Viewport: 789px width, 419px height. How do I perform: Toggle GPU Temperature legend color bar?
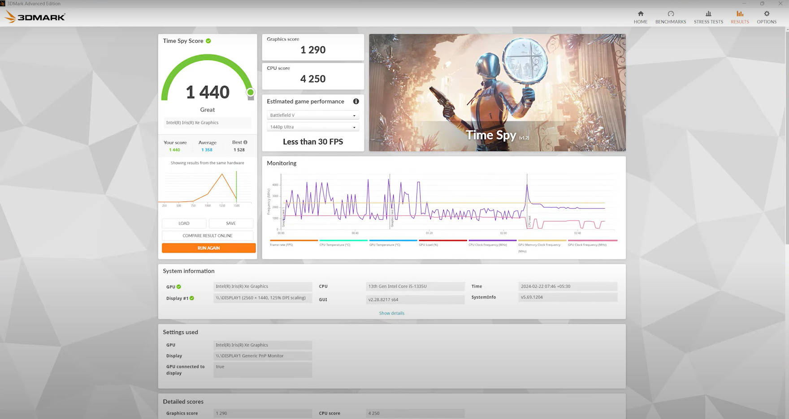[393, 240]
